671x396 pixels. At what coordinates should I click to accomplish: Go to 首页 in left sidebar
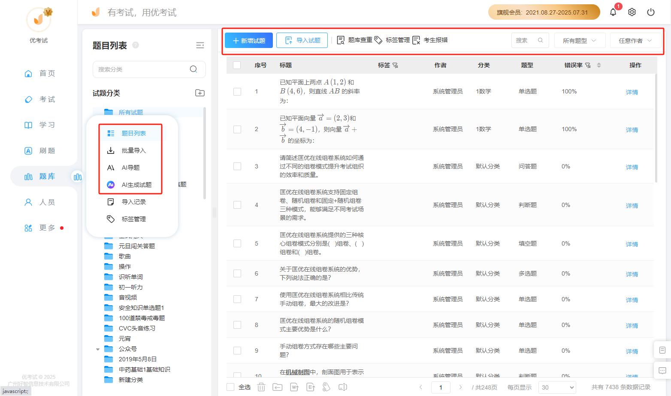40,73
